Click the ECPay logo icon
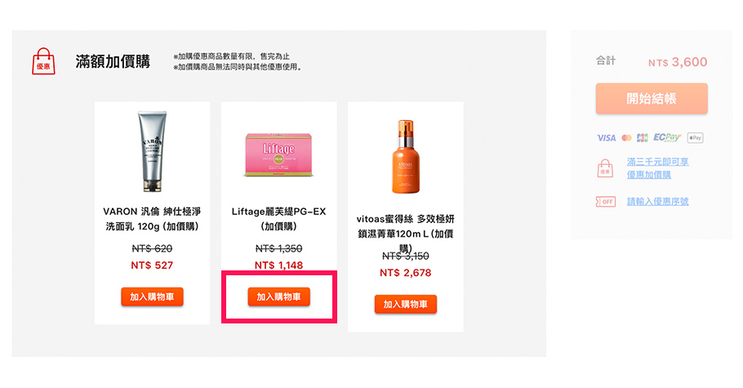743x388 pixels. (667, 137)
